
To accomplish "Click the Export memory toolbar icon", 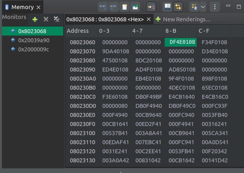I will pyautogui.click(x=113, y=7).
